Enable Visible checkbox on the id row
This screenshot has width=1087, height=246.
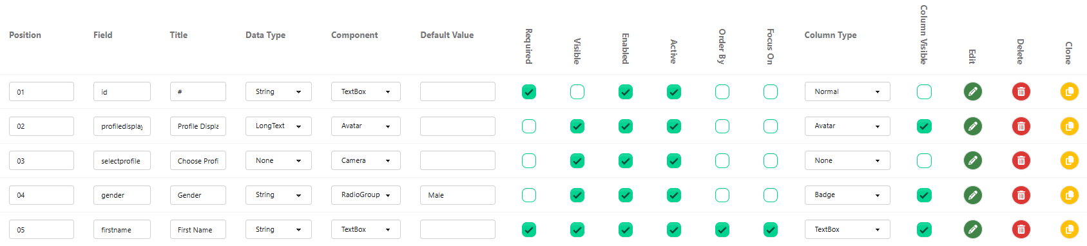577,92
